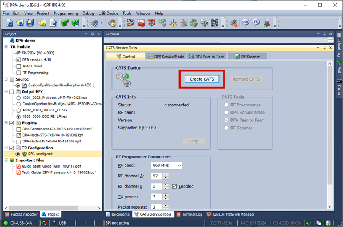Screen dimensions: 343x227
Task: Open the IQMESH Network Manager tab
Action: point(230,214)
